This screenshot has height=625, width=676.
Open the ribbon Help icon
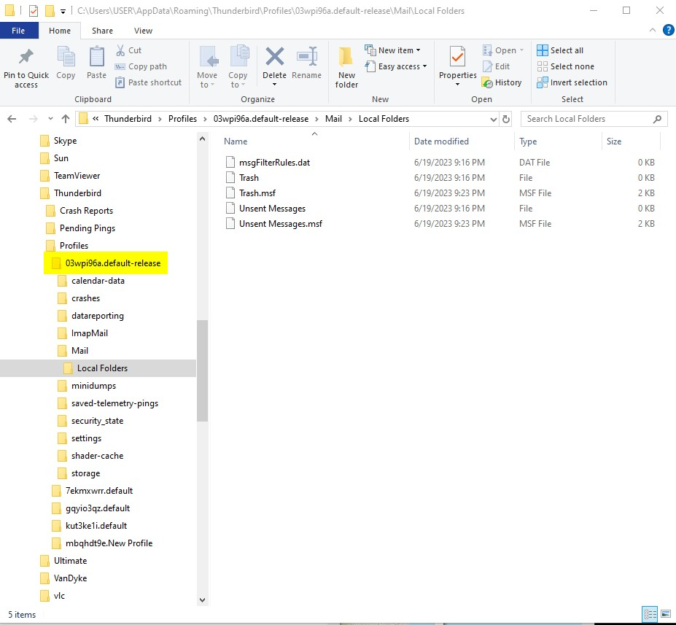668,30
